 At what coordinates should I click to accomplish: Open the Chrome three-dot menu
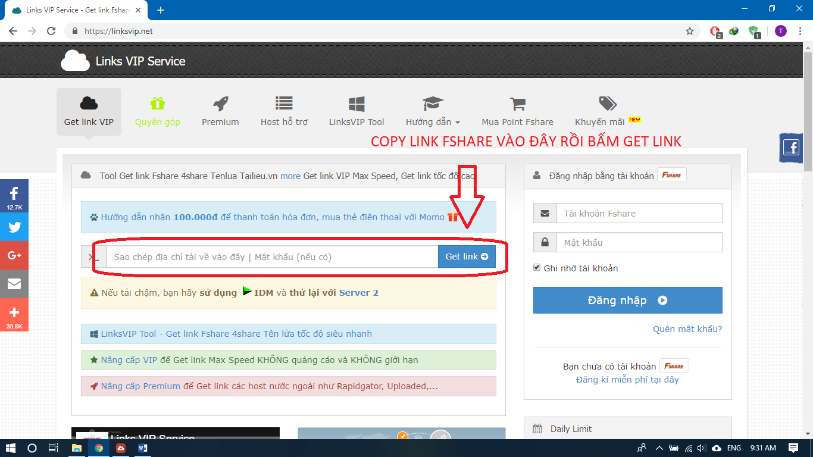pos(799,31)
